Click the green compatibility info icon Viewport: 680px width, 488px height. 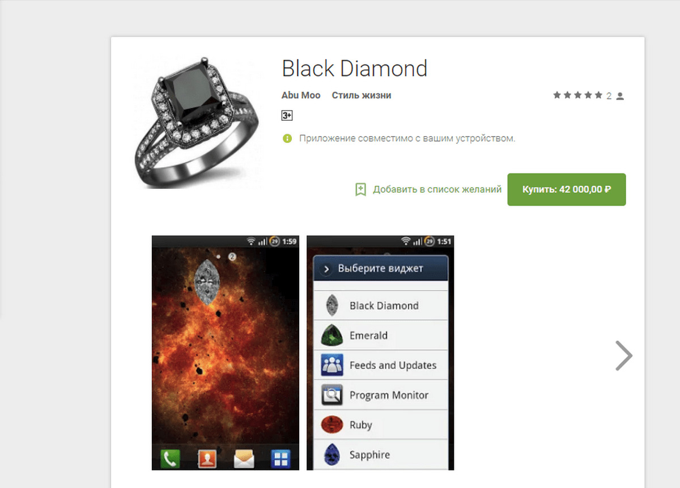287,138
